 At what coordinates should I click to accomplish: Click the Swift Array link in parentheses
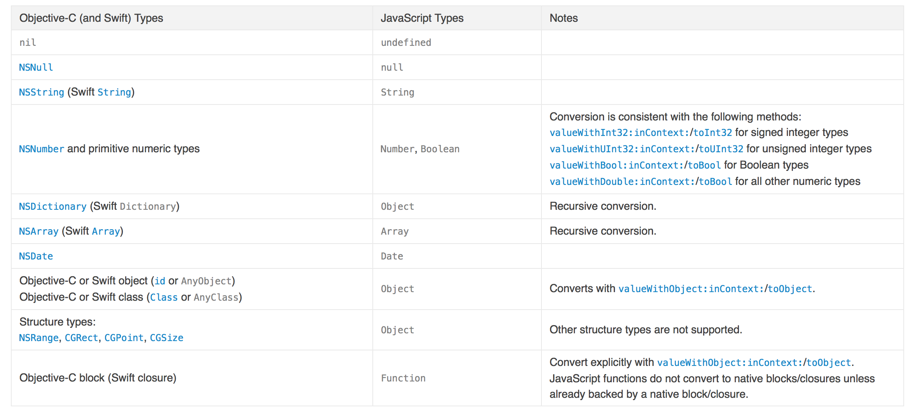click(x=106, y=231)
